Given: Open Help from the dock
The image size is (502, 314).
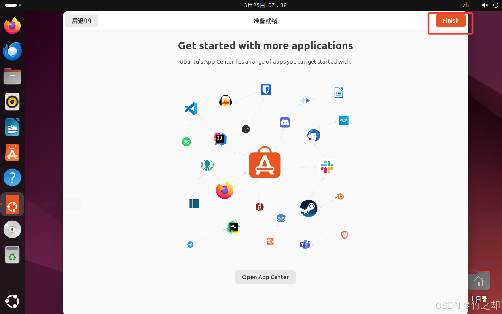Looking at the screenshot, I should [12, 178].
